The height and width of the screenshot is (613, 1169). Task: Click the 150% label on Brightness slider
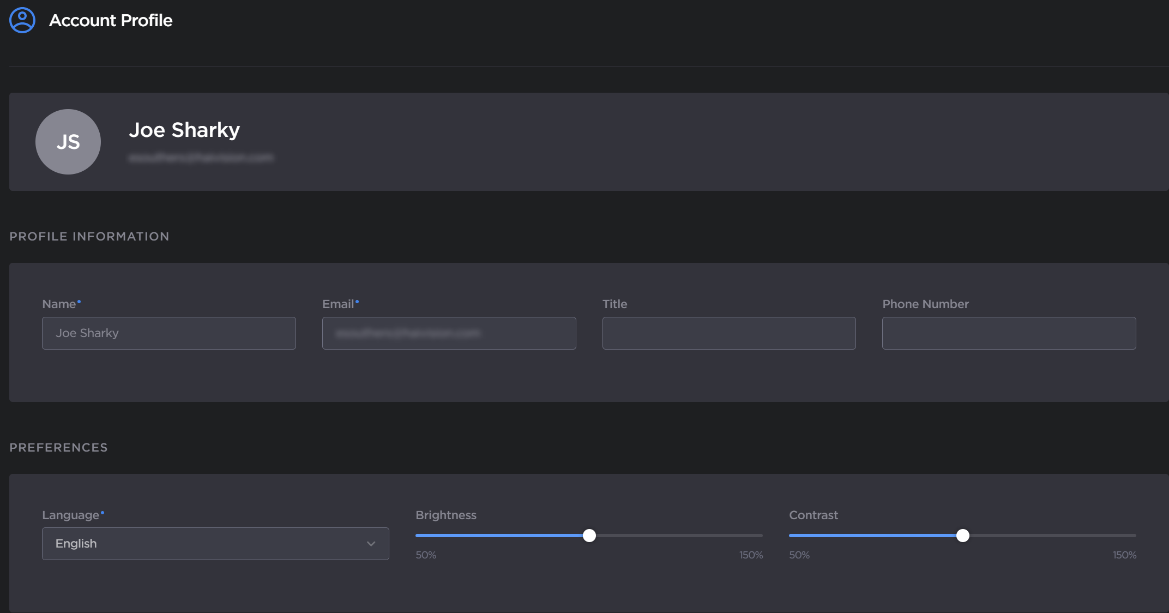point(751,555)
